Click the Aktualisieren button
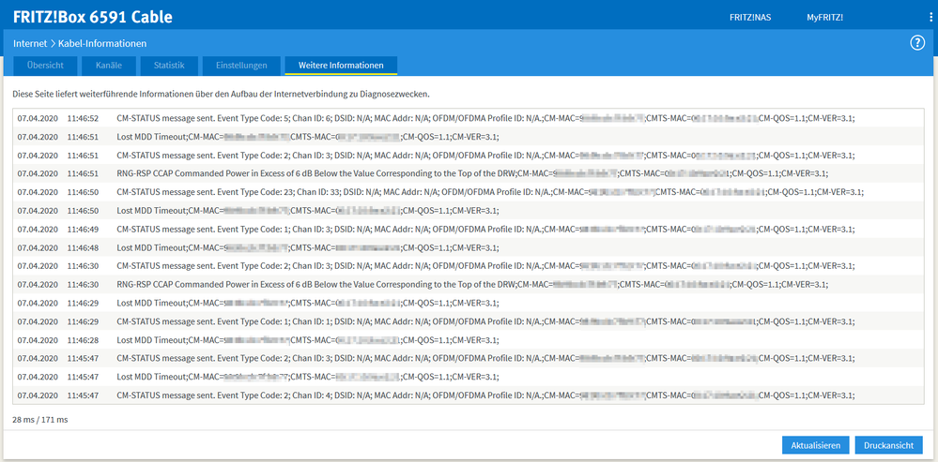938x462 pixels. (x=815, y=445)
